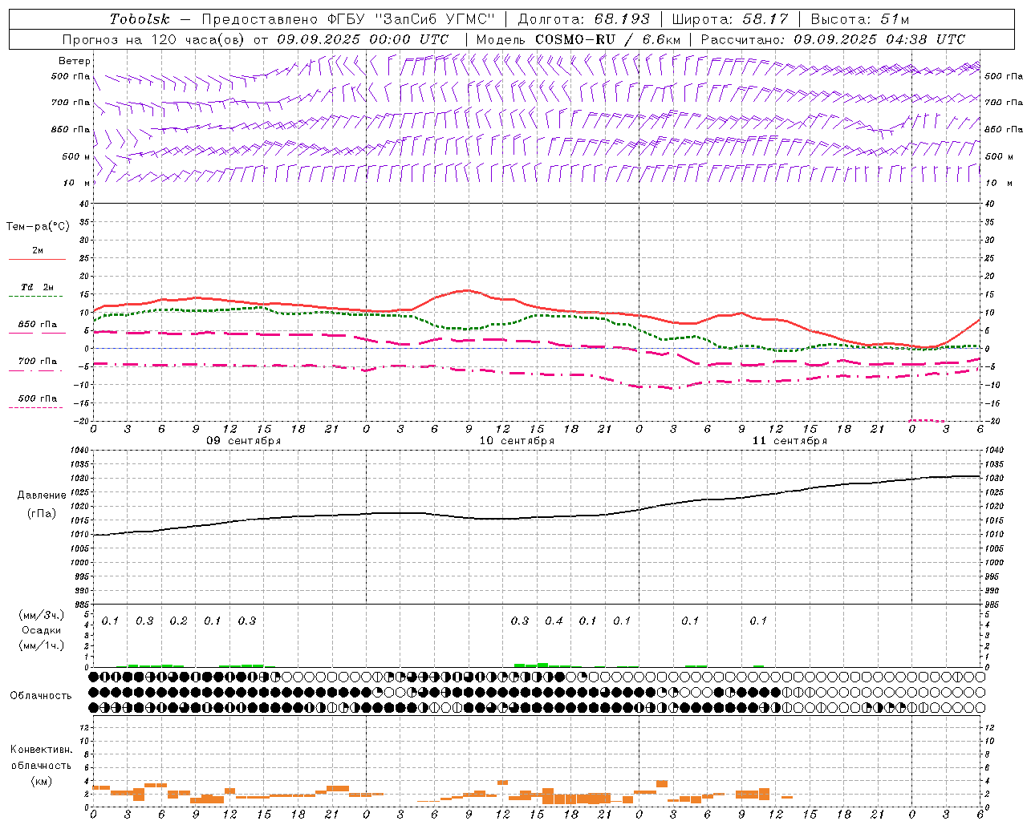Click the (мм/1ч.) hourly precipitation unit label
The image size is (1027, 821).
tap(41, 645)
